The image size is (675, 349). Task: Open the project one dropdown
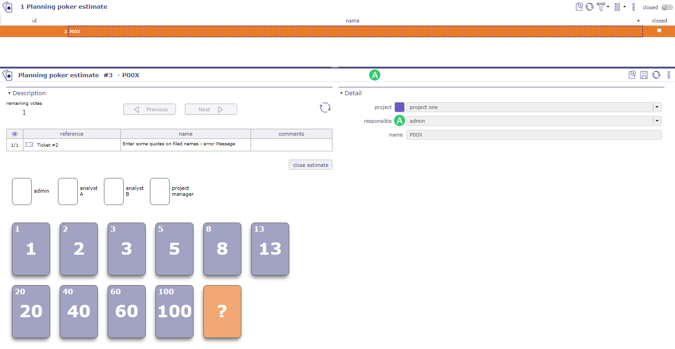click(x=657, y=107)
